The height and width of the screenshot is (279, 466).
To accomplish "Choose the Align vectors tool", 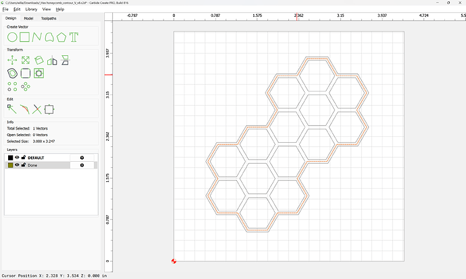I will [x=65, y=60].
